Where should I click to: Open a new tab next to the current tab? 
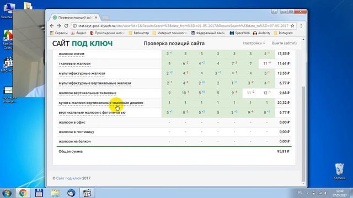tap(105, 18)
